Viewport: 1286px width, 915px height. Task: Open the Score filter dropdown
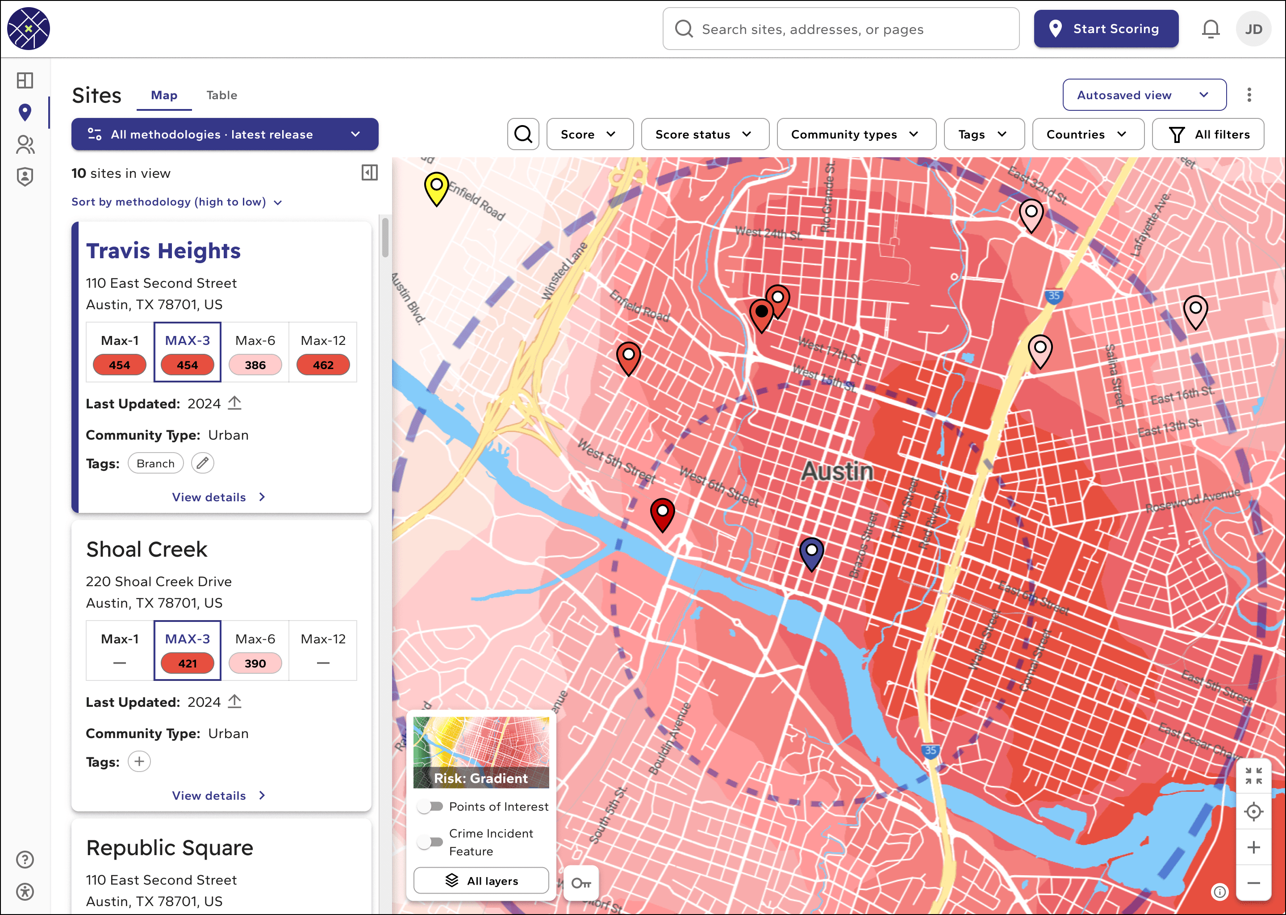pos(589,134)
